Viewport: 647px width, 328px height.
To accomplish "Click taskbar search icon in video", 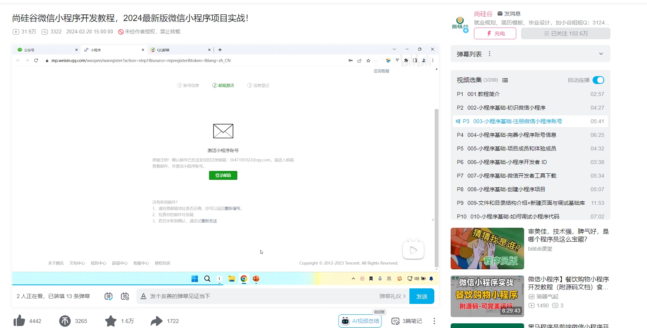I will (x=207, y=279).
